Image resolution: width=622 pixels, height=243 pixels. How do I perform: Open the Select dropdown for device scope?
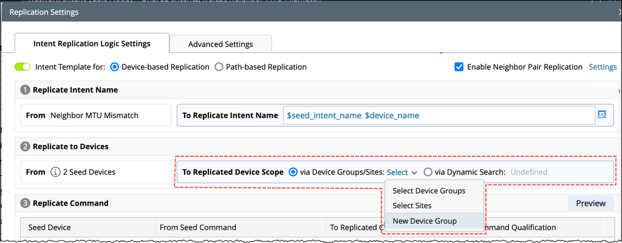click(x=402, y=172)
